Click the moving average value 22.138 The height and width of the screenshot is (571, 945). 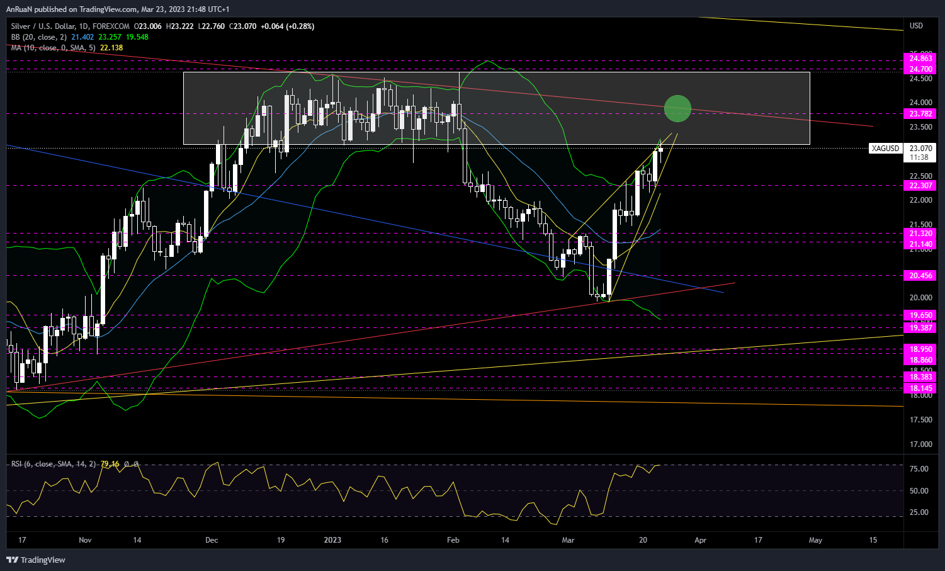point(111,48)
